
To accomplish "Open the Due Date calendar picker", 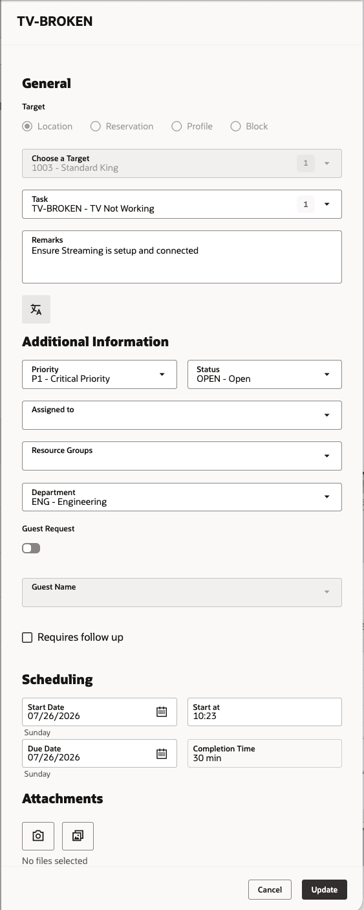I will click(x=162, y=753).
